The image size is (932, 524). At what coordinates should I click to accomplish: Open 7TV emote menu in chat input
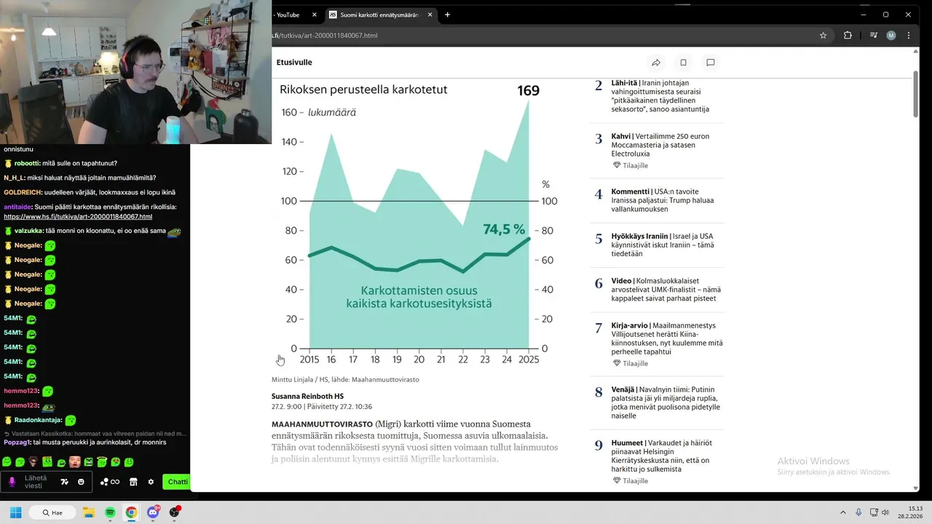[x=64, y=482]
